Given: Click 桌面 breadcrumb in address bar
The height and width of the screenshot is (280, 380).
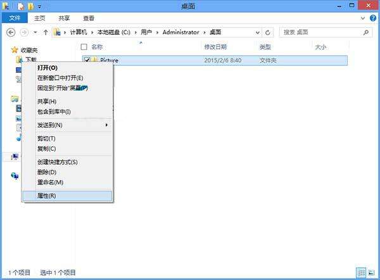Looking at the screenshot, I should pos(215,32).
